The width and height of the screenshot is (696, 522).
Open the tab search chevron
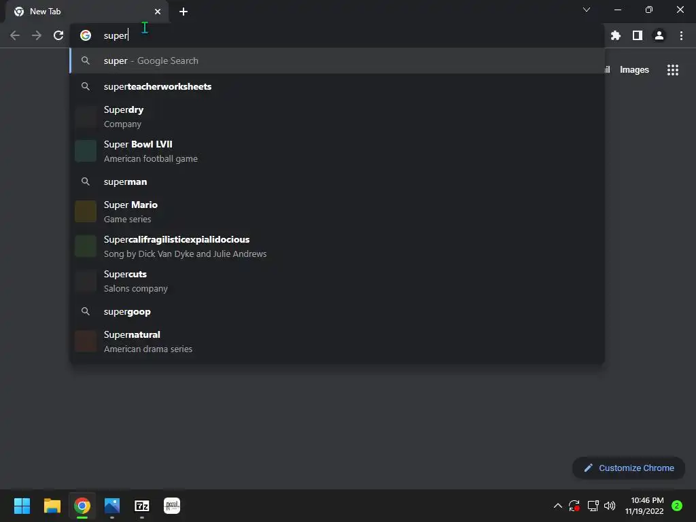(x=587, y=10)
